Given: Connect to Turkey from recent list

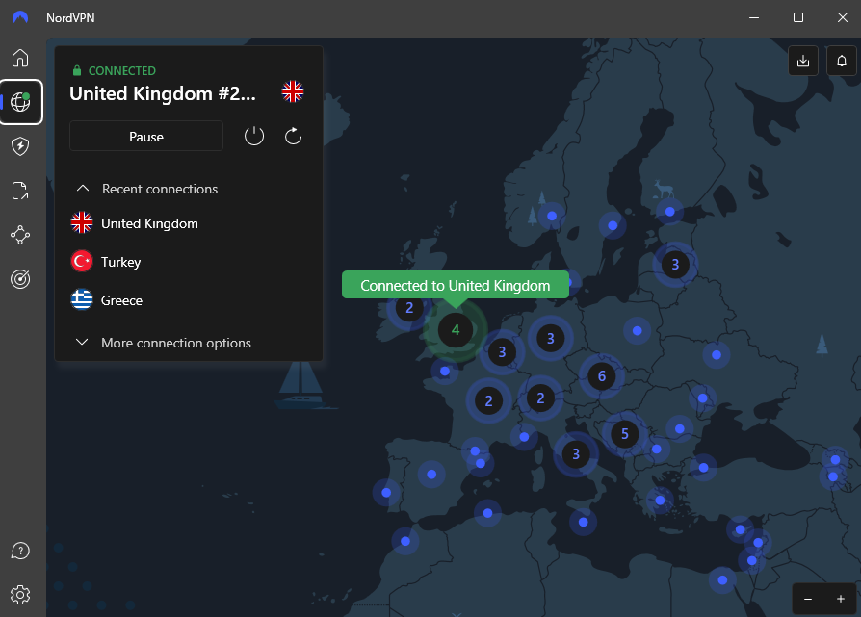Looking at the screenshot, I should (x=189, y=262).
